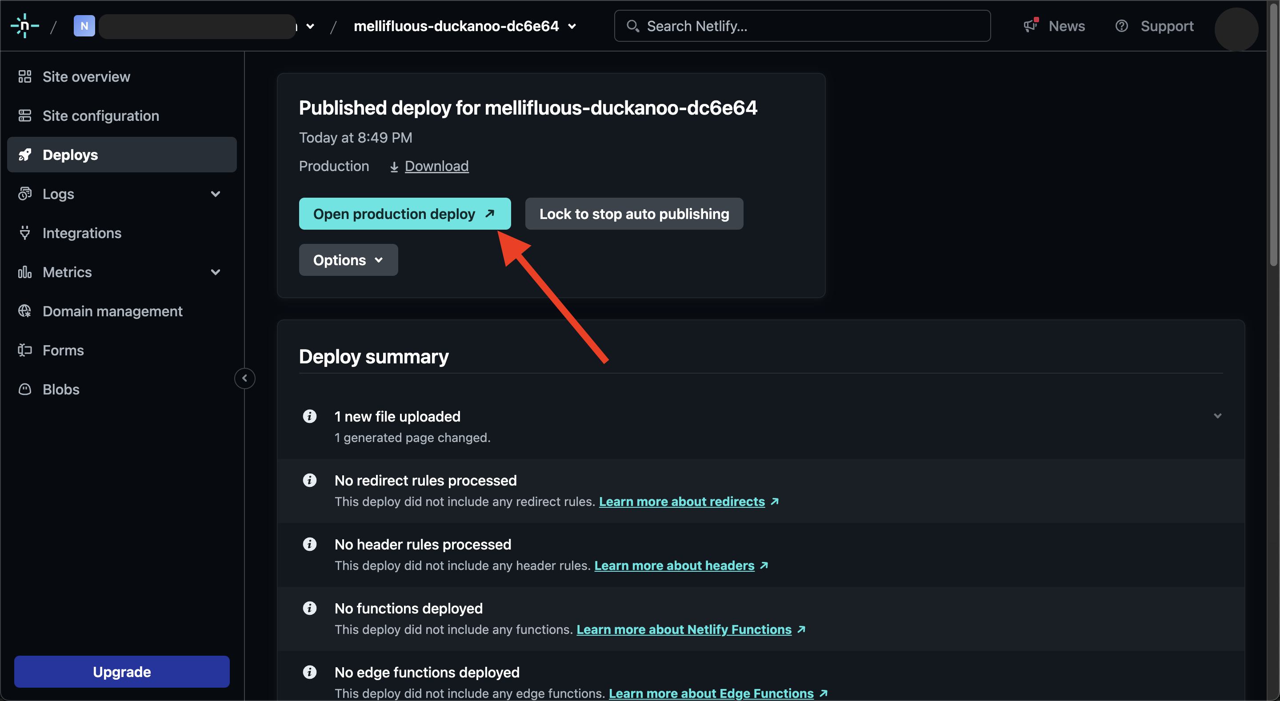Expand the 1 new file uploaded details

tap(1217, 416)
